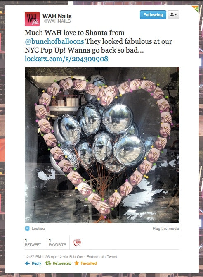Click the WAH Nails profile avatar
The height and width of the screenshot is (277, 203).
coord(32,19)
